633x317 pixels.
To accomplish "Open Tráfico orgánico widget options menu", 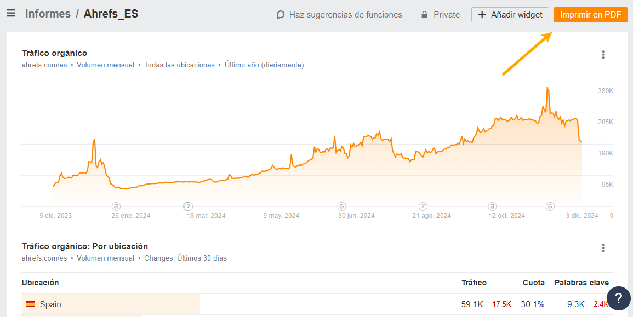I will tap(603, 54).
